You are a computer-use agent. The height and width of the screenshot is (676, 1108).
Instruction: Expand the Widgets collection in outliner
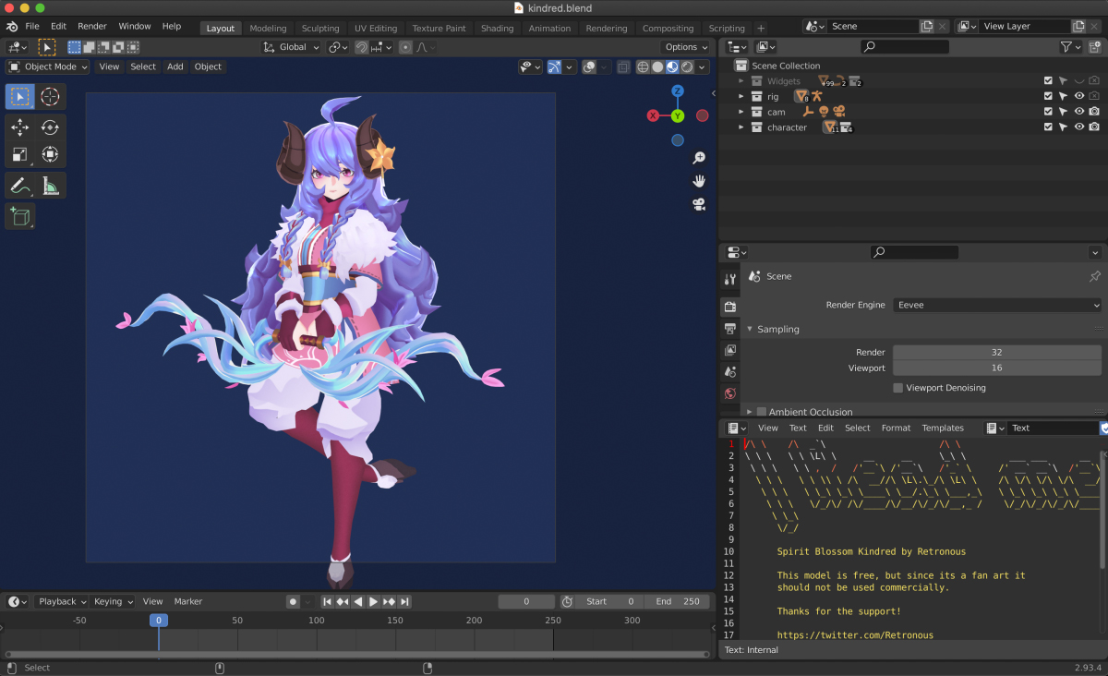tap(741, 81)
